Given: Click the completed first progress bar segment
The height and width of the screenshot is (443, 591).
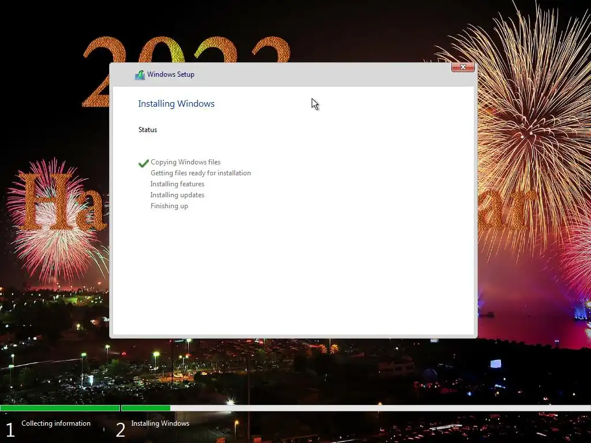Looking at the screenshot, I should pyautogui.click(x=60, y=408).
